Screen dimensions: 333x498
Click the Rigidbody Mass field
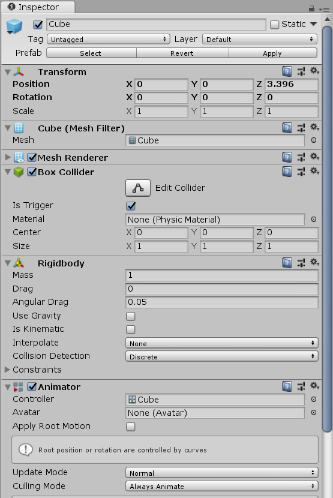[222, 275]
